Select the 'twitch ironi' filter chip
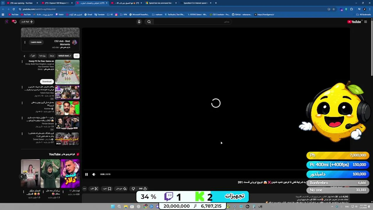Screen dimensions: 373x210 pos(64,56)
